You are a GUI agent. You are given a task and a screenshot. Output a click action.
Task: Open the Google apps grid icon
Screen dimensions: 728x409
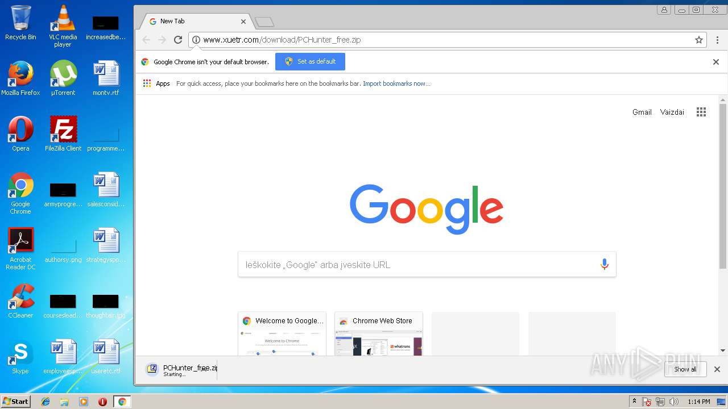[x=701, y=112]
